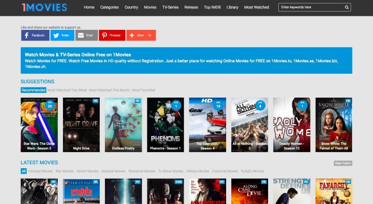The image size is (373, 204).
Task: Open the Categories menu
Action: [109, 7]
